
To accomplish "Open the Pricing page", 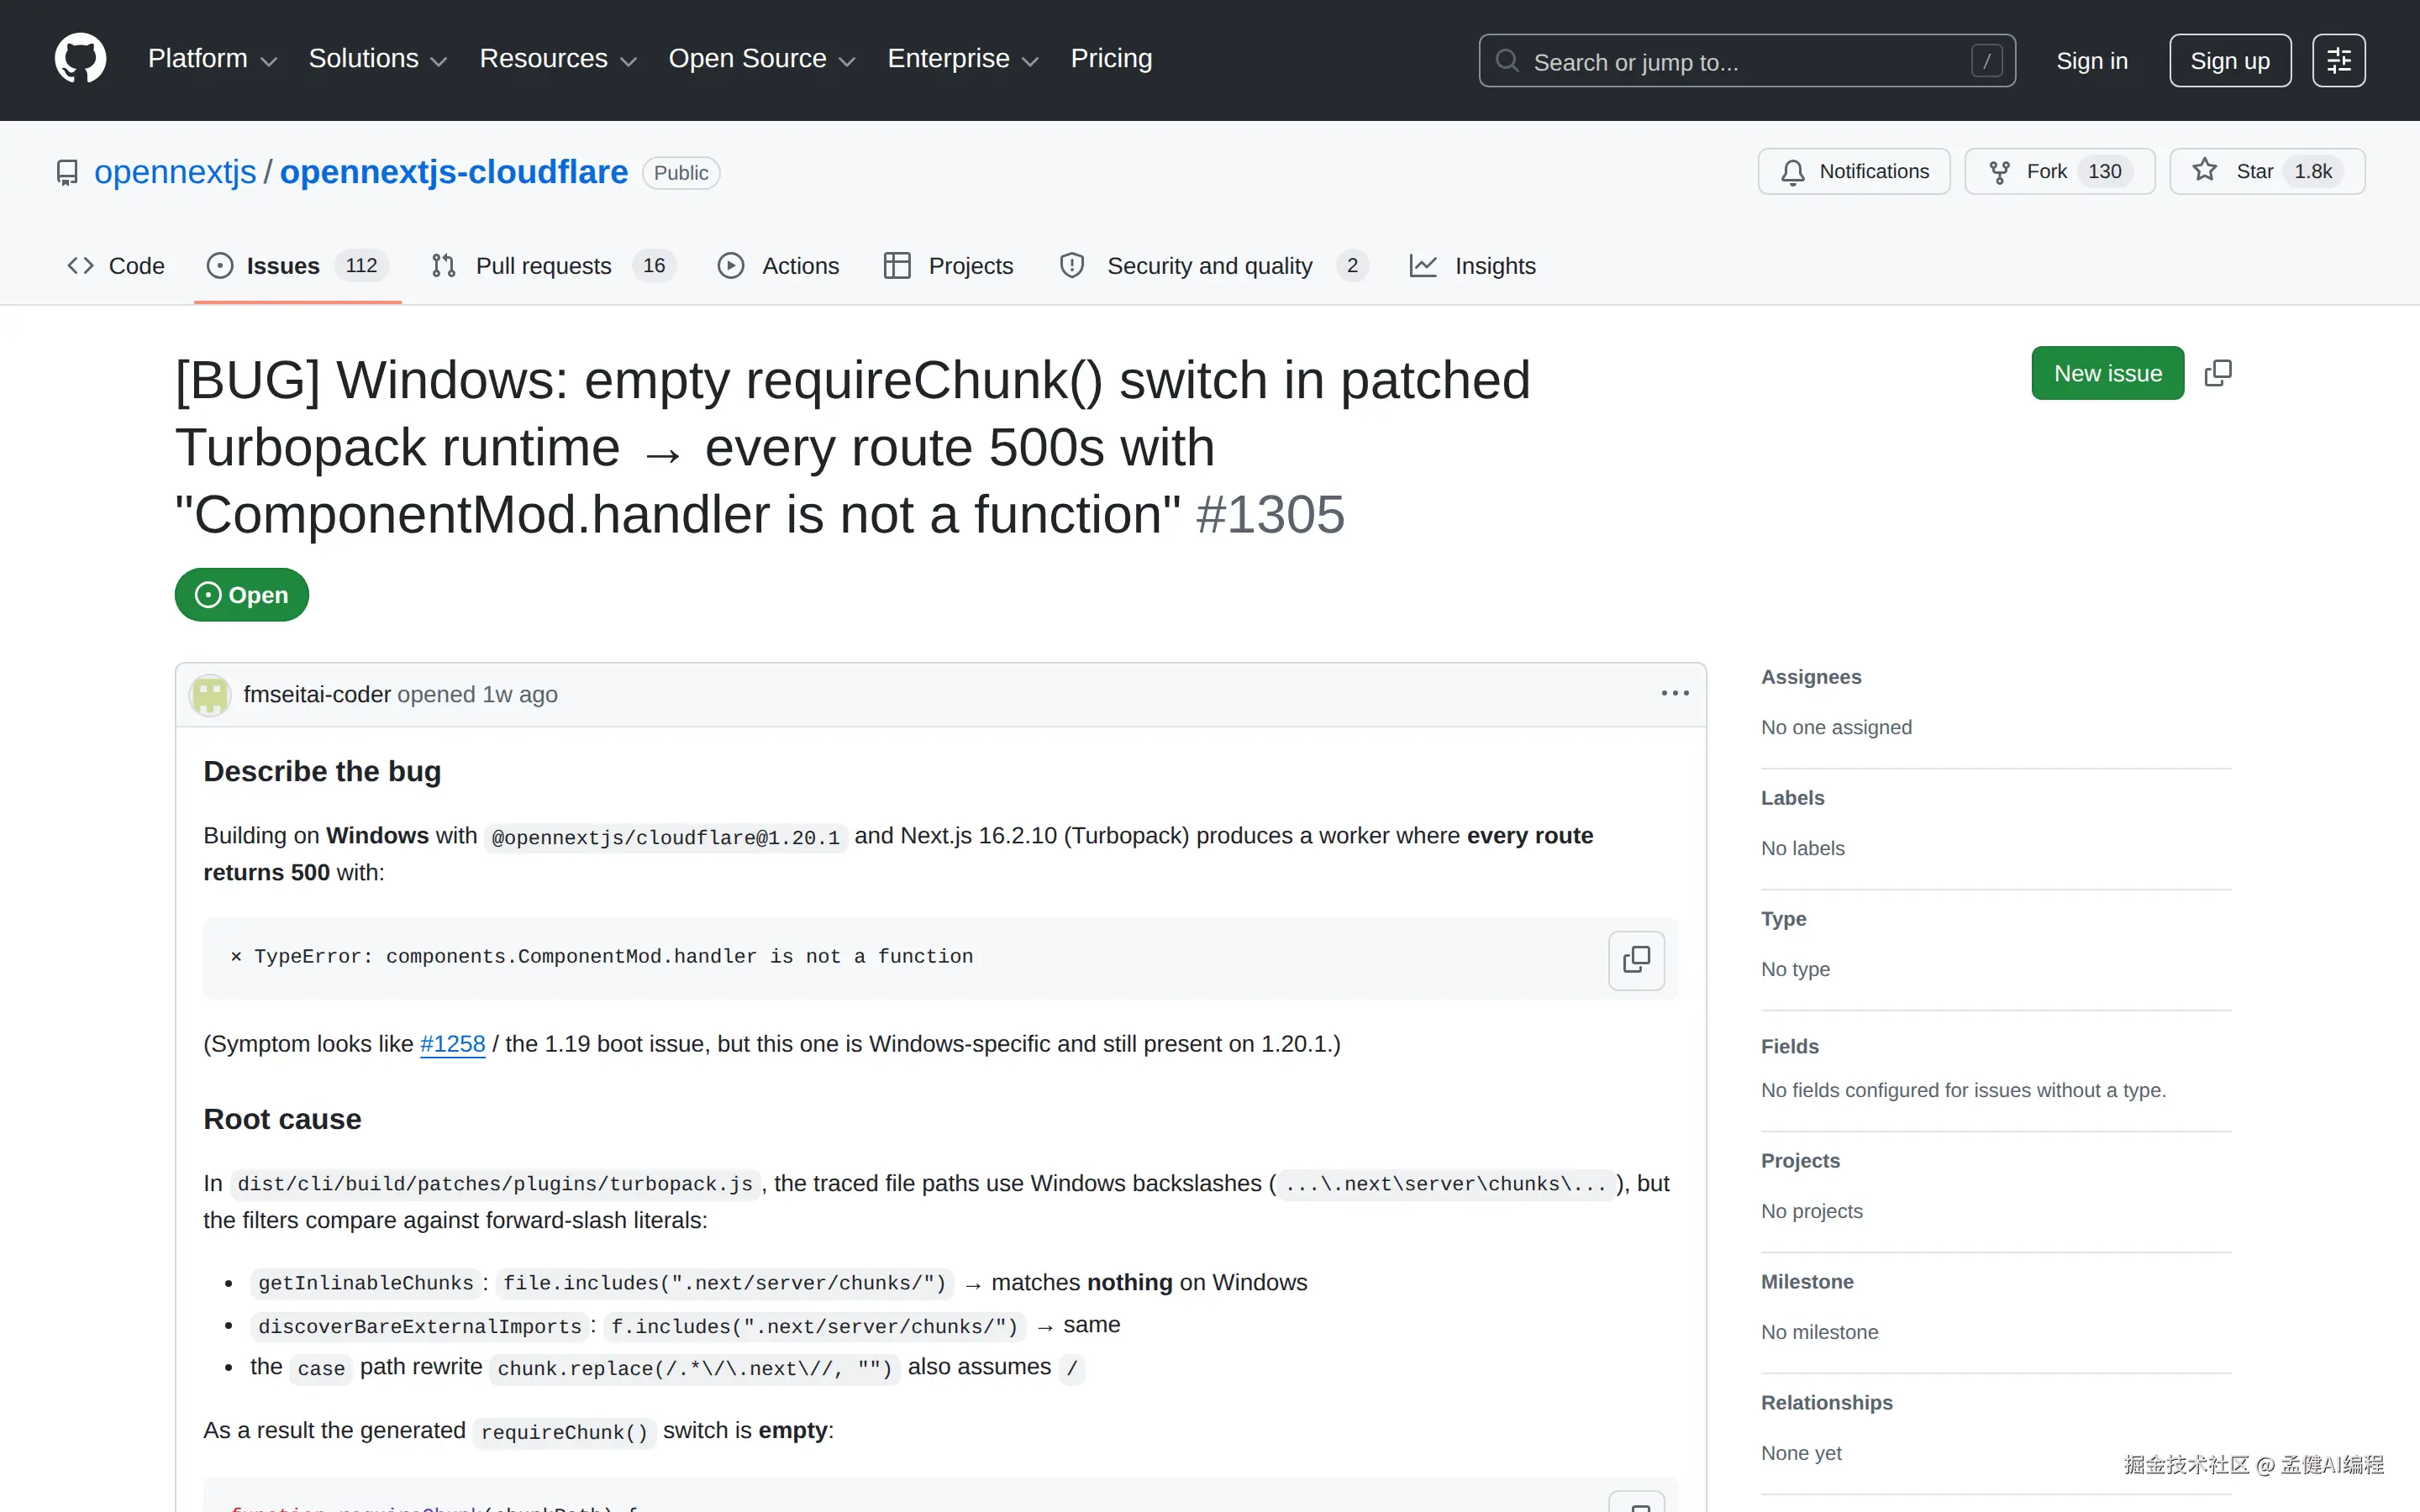I will click(x=1111, y=59).
